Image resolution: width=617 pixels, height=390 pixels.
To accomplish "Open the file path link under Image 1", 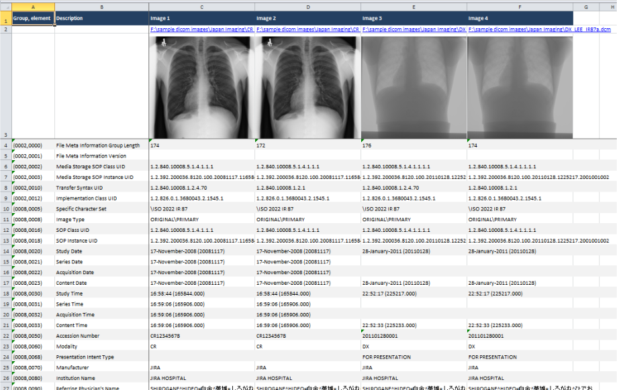I will 201,29.
